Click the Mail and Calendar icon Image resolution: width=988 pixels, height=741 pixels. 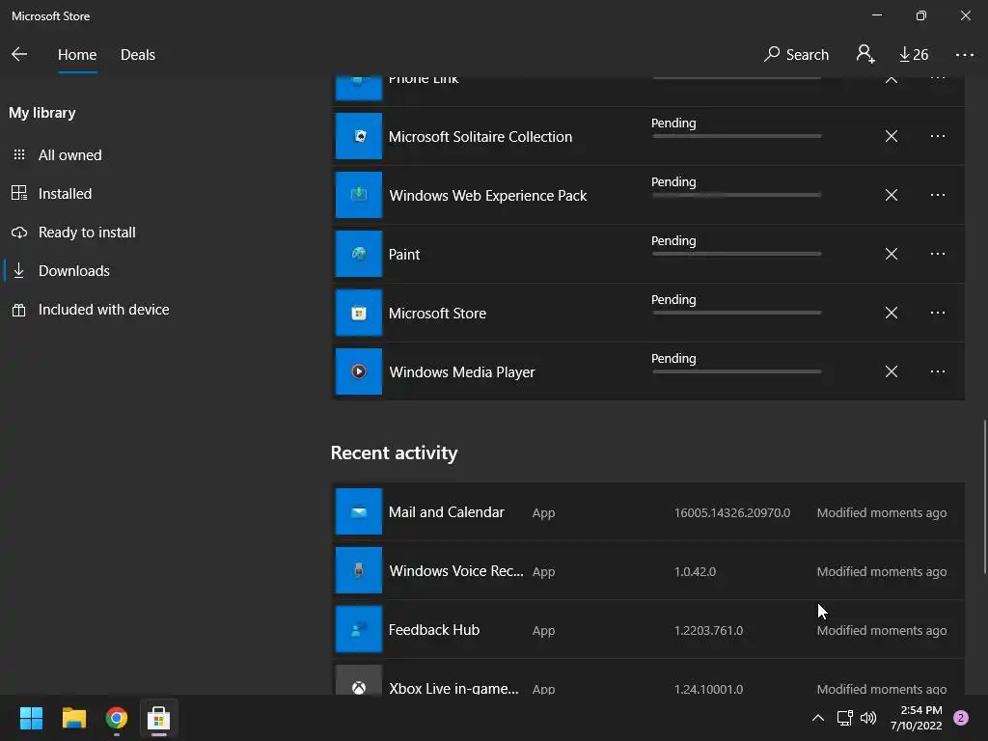pyautogui.click(x=359, y=511)
